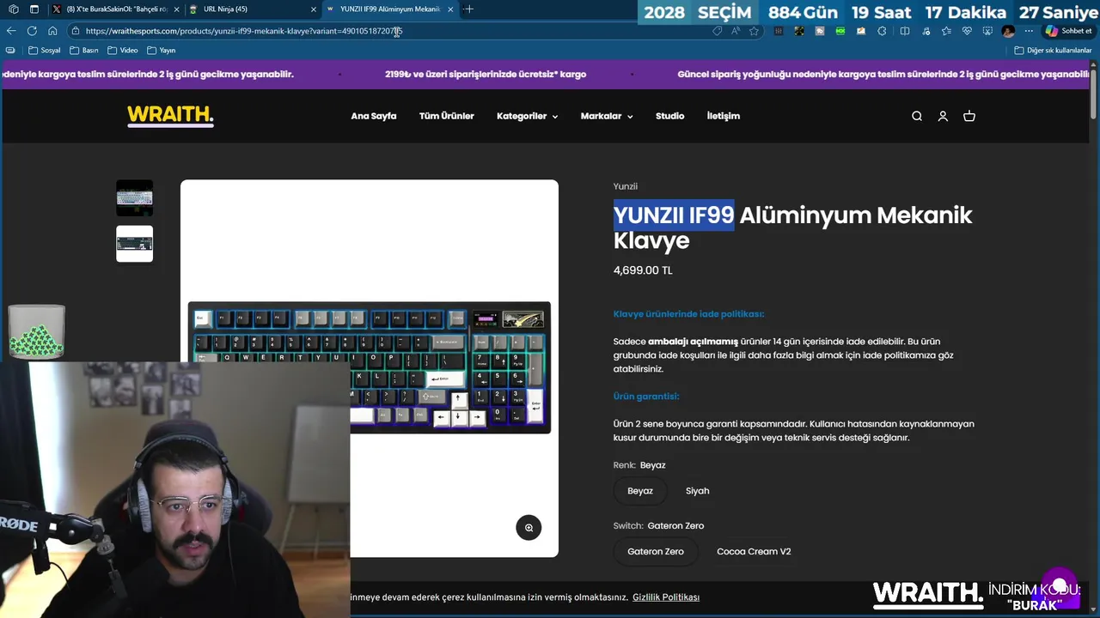The image size is (1100, 618).
Task: Add page to favorites star icon
Action: pyautogui.click(x=755, y=31)
